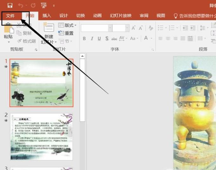
Task: Increase font size with the larger A icon
Action: coord(133,28)
